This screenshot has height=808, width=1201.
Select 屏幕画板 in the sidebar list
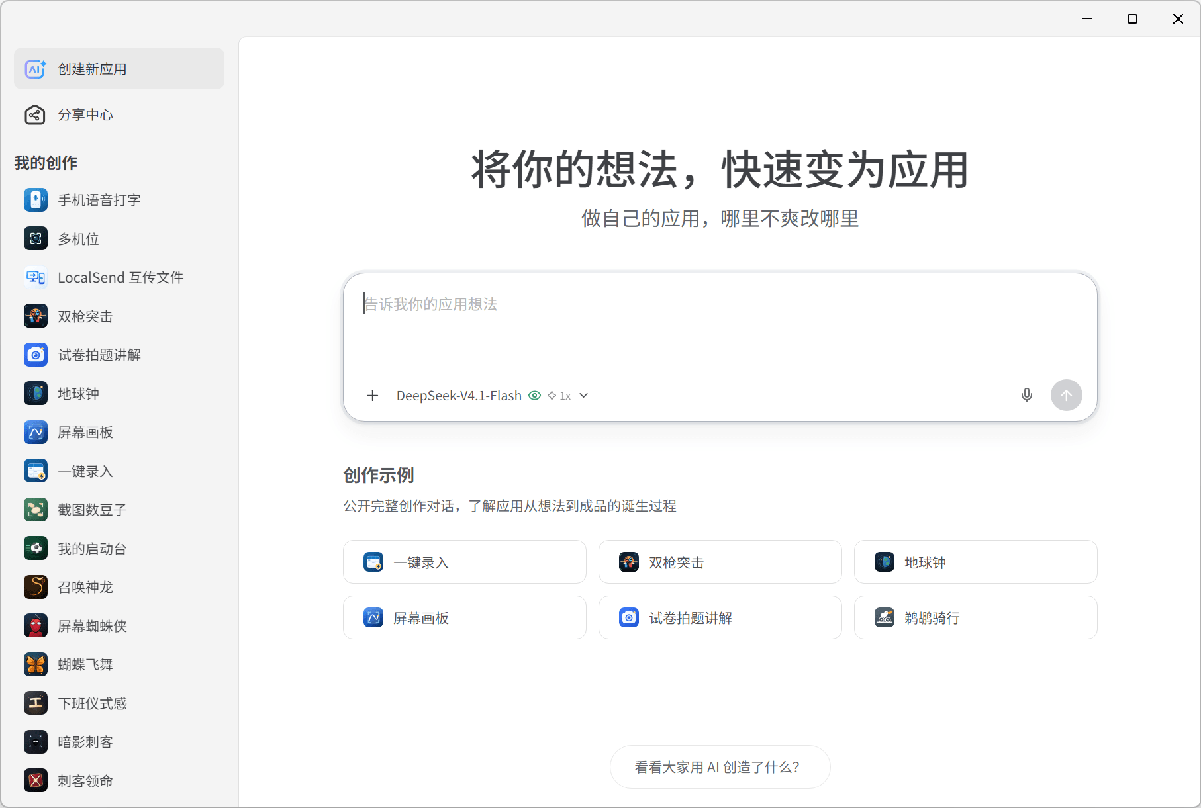tap(119, 432)
